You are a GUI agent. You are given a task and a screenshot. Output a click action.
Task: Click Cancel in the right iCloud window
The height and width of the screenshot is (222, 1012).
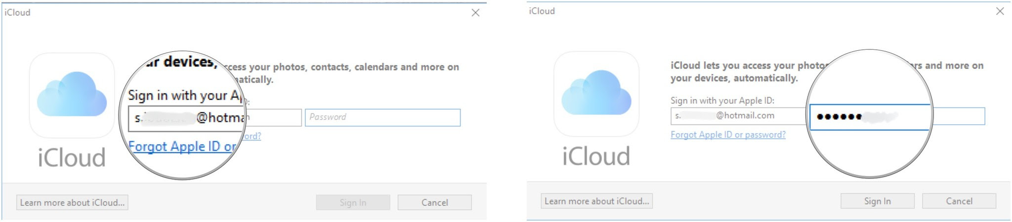click(959, 201)
